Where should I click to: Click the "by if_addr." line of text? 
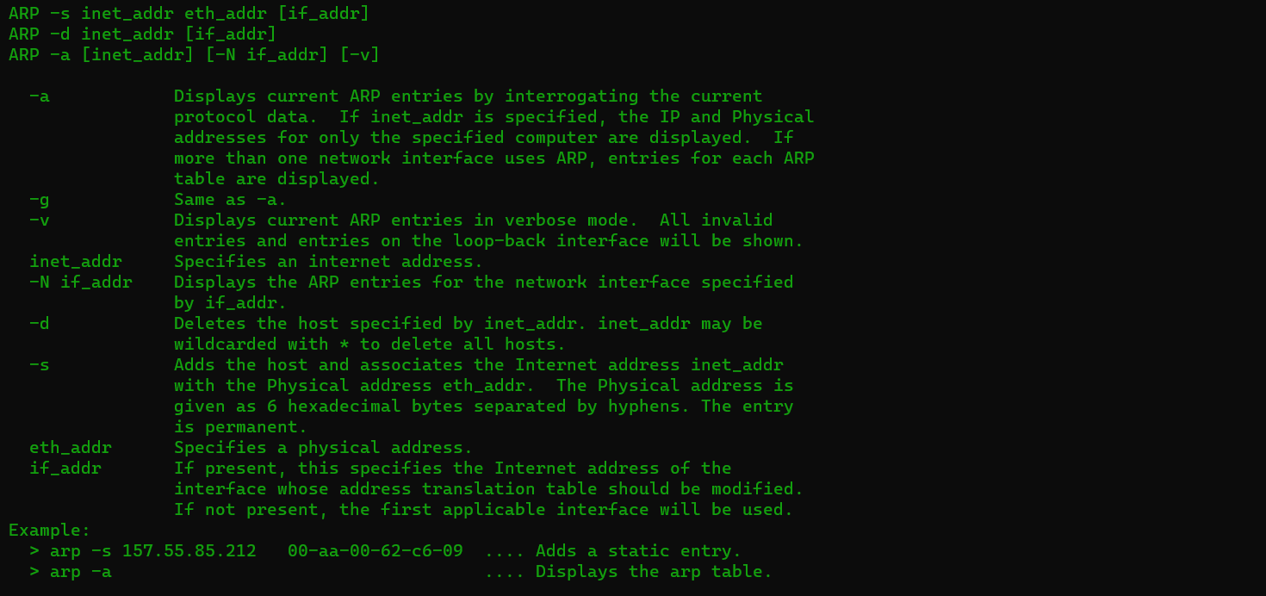[230, 302]
